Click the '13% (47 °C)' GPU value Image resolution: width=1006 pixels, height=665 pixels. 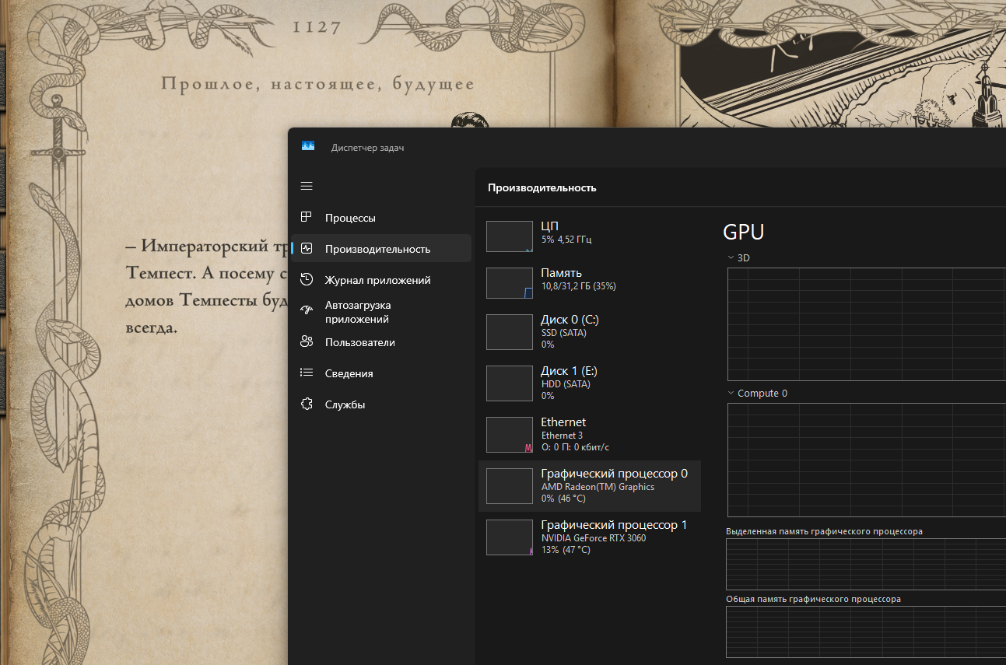[566, 550]
